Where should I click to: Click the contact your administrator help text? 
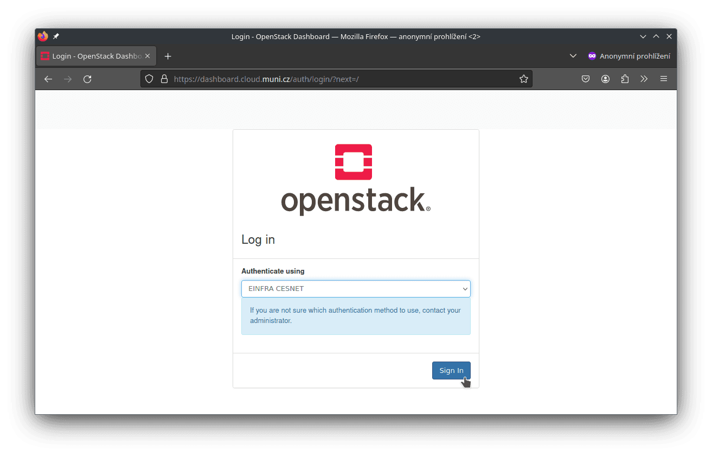pos(355,315)
